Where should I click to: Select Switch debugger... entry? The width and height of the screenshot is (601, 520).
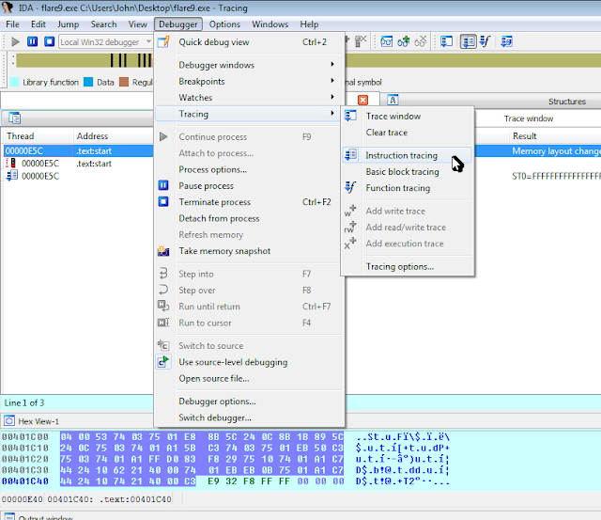[x=248, y=418]
